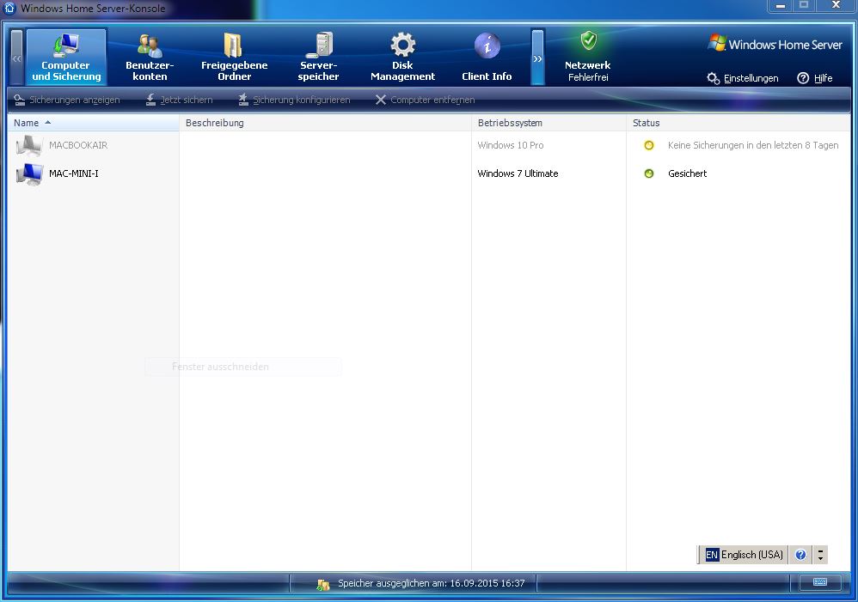Sort by the Betriebssystem column header

(549, 123)
